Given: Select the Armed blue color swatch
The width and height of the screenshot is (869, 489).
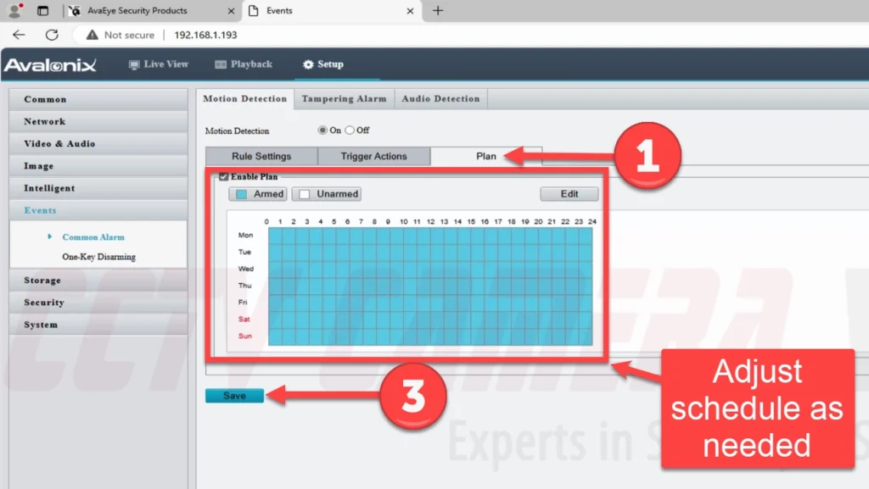Looking at the screenshot, I should pos(241,194).
